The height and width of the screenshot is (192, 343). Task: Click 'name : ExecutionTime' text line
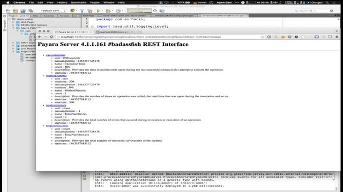[x=70, y=64]
